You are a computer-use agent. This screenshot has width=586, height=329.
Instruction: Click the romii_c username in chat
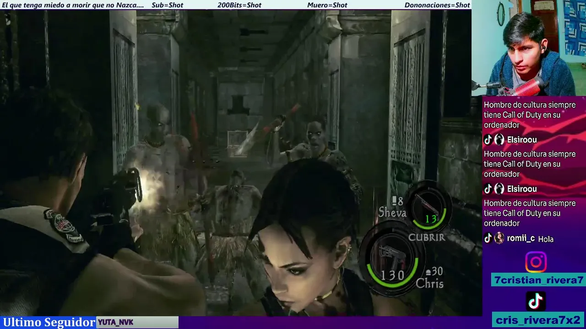[521, 238]
